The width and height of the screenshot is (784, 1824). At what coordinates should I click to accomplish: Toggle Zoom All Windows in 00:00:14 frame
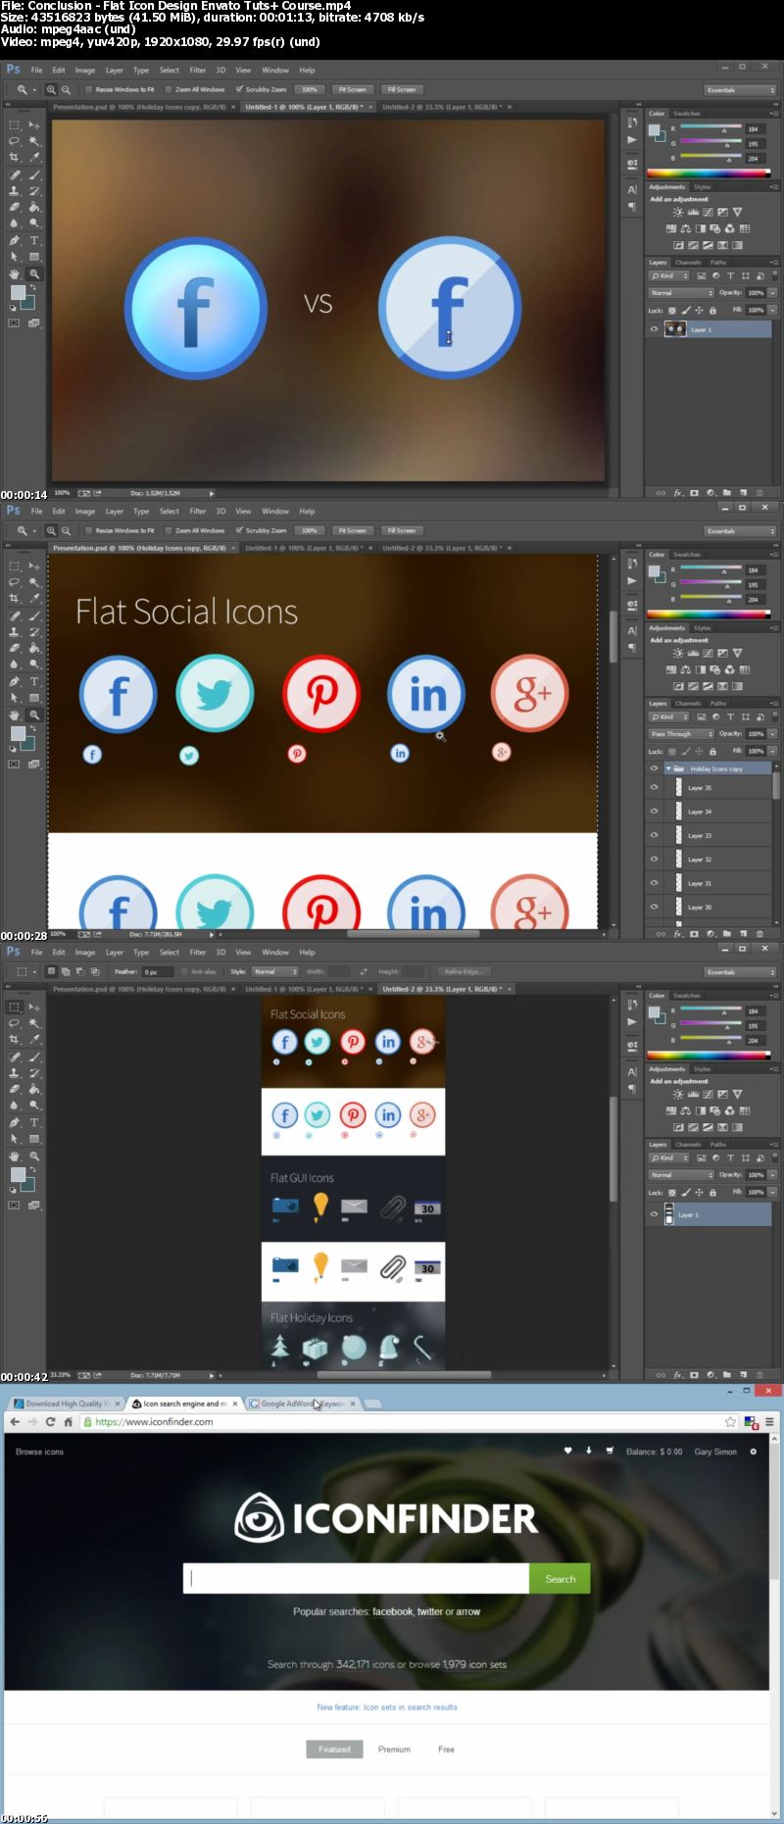168,89
